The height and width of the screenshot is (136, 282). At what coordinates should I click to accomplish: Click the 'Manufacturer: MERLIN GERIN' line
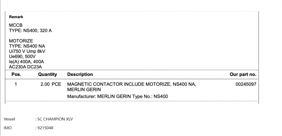(x=118, y=96)
